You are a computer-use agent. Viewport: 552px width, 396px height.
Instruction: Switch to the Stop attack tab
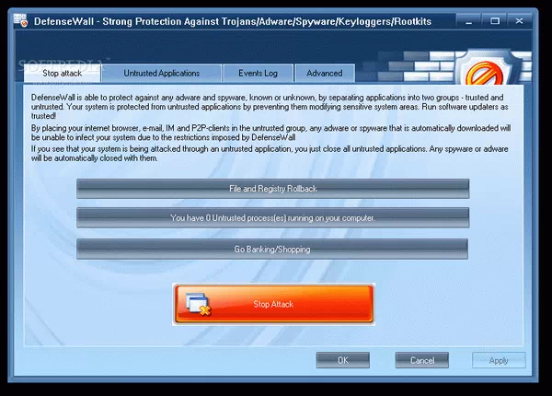[63, 74]
